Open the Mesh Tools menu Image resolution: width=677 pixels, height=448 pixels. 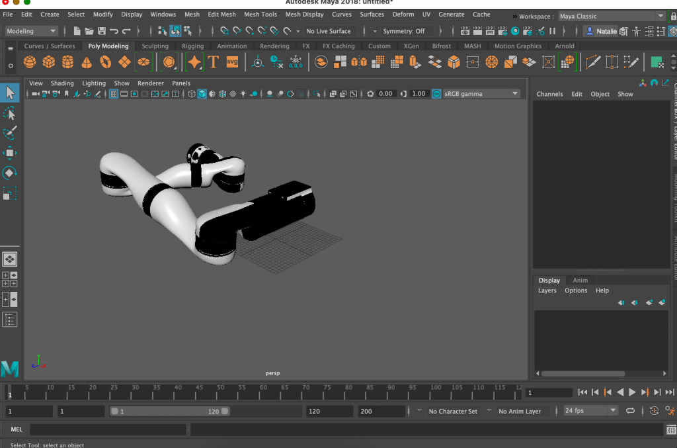260,15
